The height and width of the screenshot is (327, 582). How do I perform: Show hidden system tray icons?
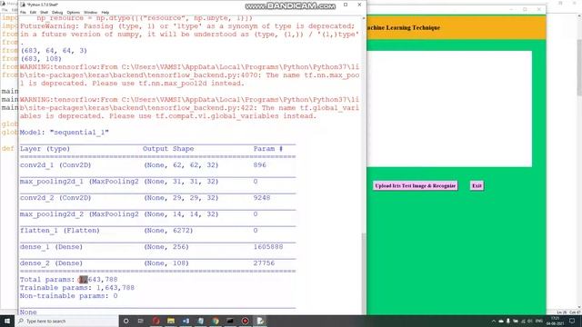pos(494,321)
